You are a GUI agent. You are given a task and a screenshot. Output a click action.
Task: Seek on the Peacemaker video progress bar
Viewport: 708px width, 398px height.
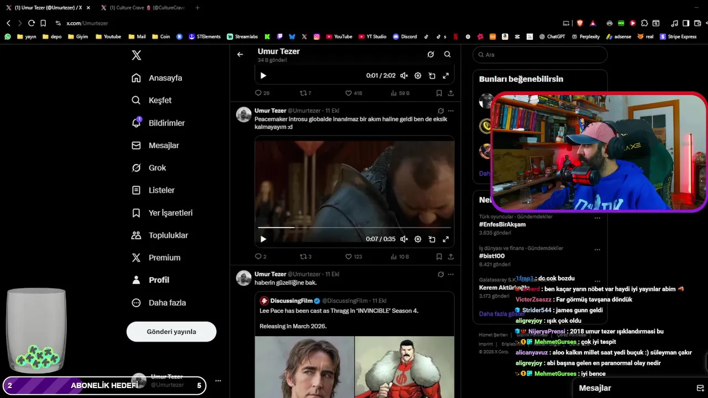pos(355,227)
